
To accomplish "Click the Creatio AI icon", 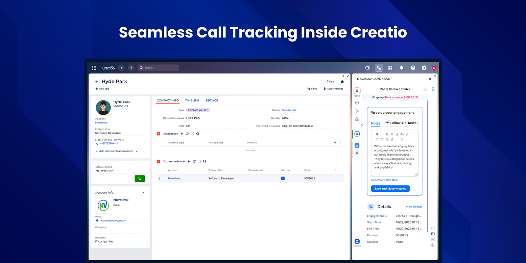I will coord(368,68).
